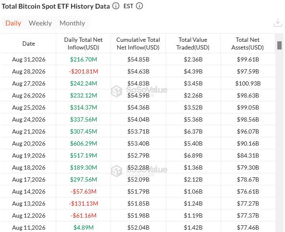Click the $242.24M inflow value
Image resolution: width=285 pixels, height=232 pixels.
pyautogui.click(x=84, y=84)
